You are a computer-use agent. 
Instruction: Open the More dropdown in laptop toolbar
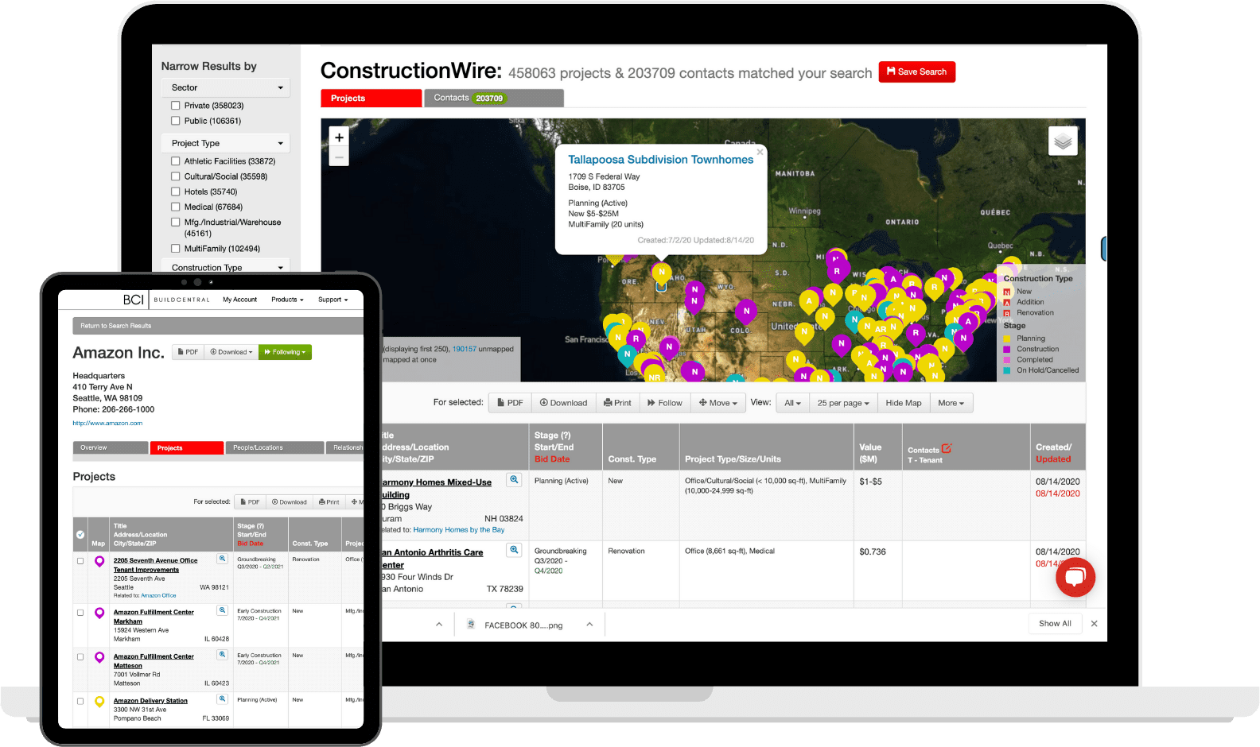[x=951, y=403]
